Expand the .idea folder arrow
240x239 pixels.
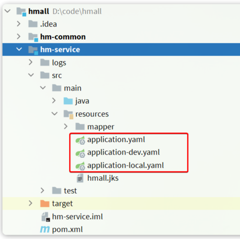point(19,24)
